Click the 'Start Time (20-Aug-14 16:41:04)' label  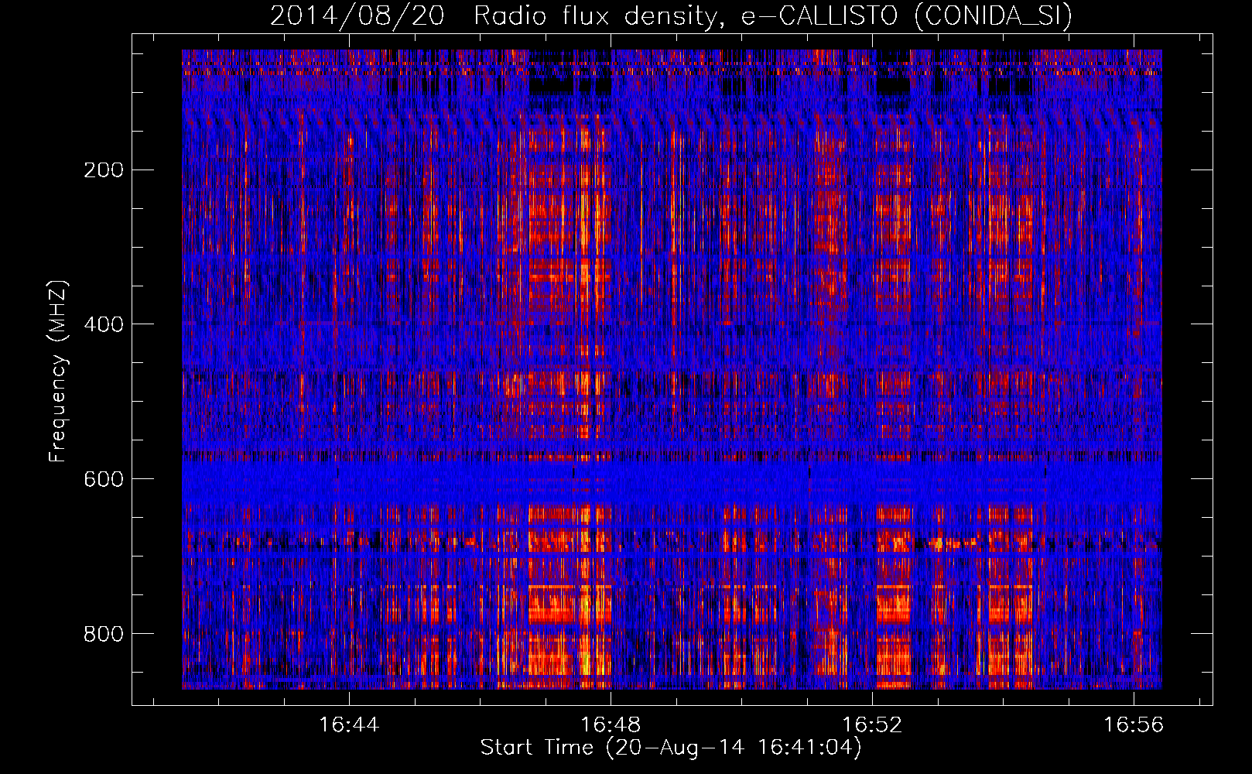click(671, 748)
